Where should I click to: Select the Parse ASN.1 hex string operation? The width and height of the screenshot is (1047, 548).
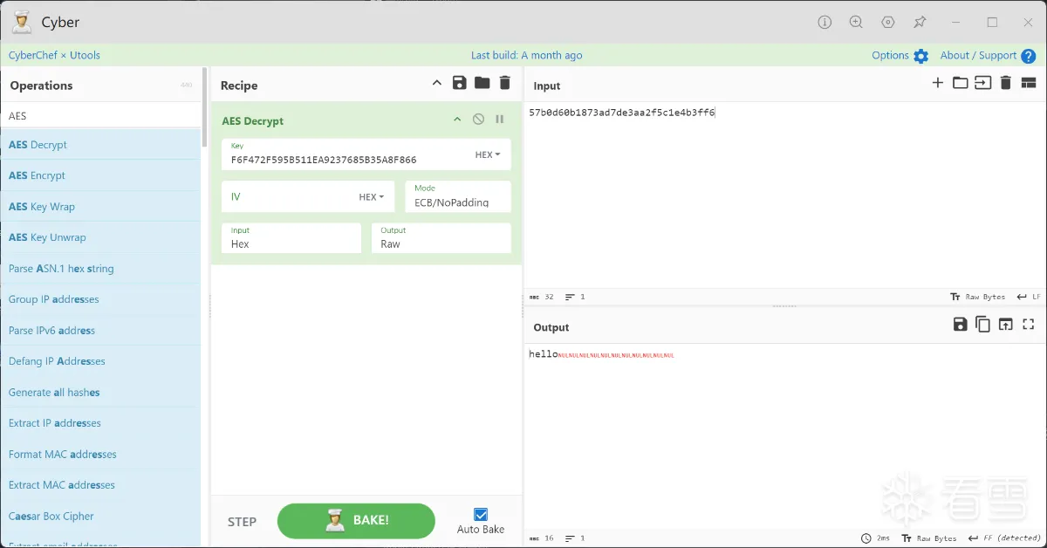(100, 269)
